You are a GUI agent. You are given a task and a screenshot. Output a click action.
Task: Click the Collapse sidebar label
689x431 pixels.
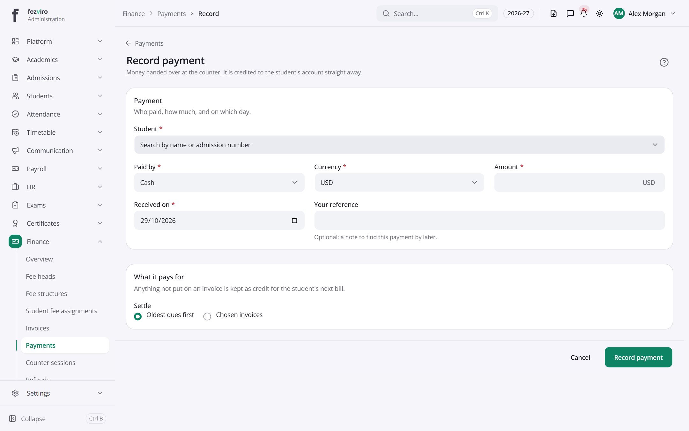click(x=33, y=419)
